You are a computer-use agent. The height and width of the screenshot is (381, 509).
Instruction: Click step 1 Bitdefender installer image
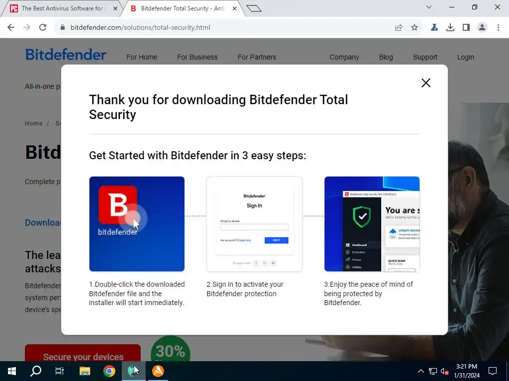[137, 224]
